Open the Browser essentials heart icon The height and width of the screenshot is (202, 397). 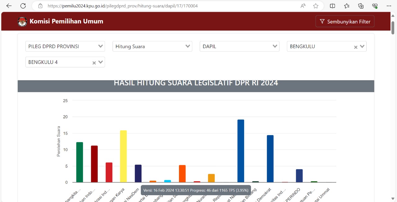[x=375, y=6]
